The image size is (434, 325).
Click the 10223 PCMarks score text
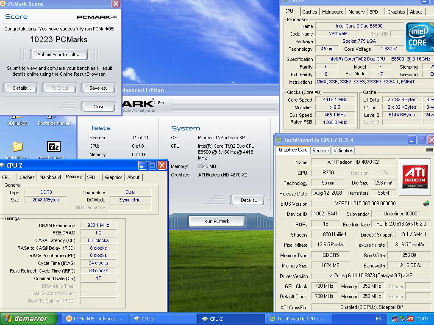coord(58,39)
